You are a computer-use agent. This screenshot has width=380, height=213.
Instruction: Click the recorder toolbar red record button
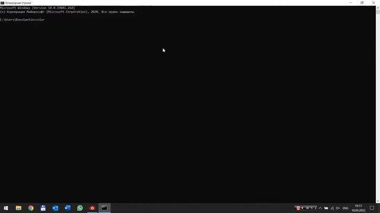tap(298, 208)
